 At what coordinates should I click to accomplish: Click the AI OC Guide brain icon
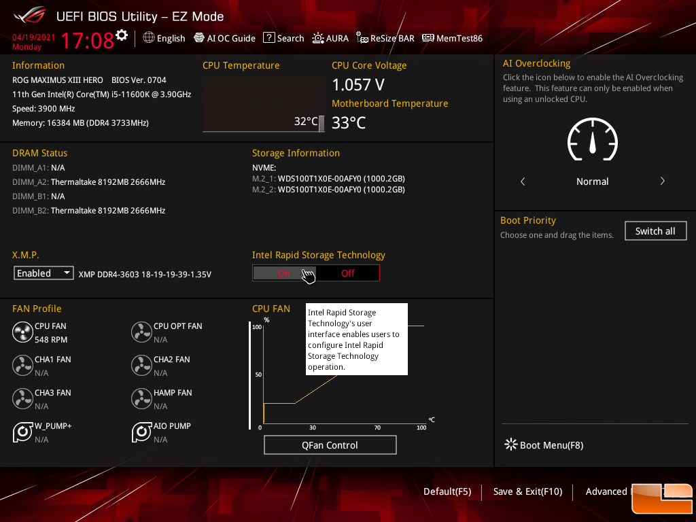[199, 38]
